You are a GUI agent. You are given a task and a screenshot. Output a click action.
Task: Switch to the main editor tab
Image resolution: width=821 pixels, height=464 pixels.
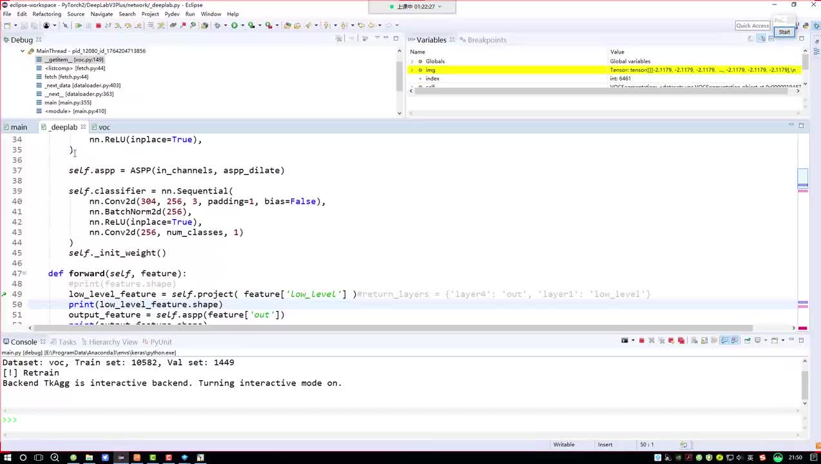[x=15, y=127]
